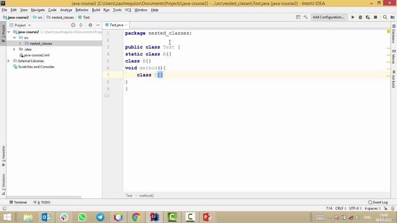397x223 pixels.
Task: Open Telegram from the taskbar
Action: (100, 217)
